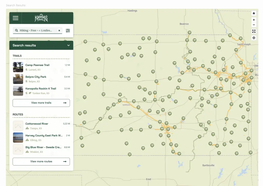Select the Cottonwood River route
Screen dimensions: 263x186
tap(37, 124)
